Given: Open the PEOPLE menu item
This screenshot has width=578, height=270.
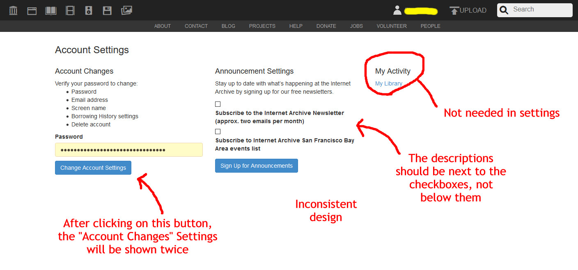Looking at the screenshot, I should click(x=431, y=26).
